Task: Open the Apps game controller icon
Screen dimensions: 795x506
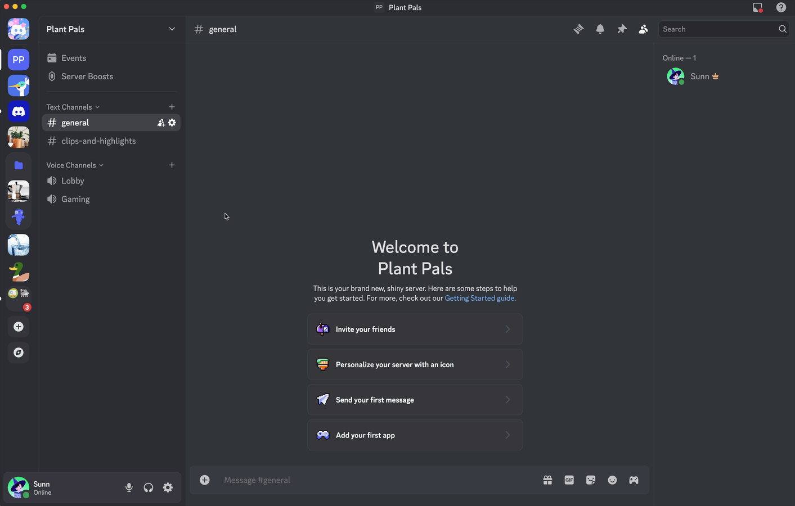Action: [634, 480]
